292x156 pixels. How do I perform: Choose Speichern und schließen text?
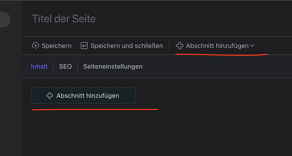tap(127, 46)
